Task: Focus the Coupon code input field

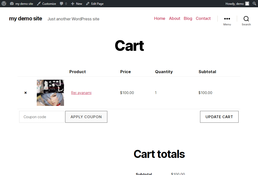Action: [42, 117]
